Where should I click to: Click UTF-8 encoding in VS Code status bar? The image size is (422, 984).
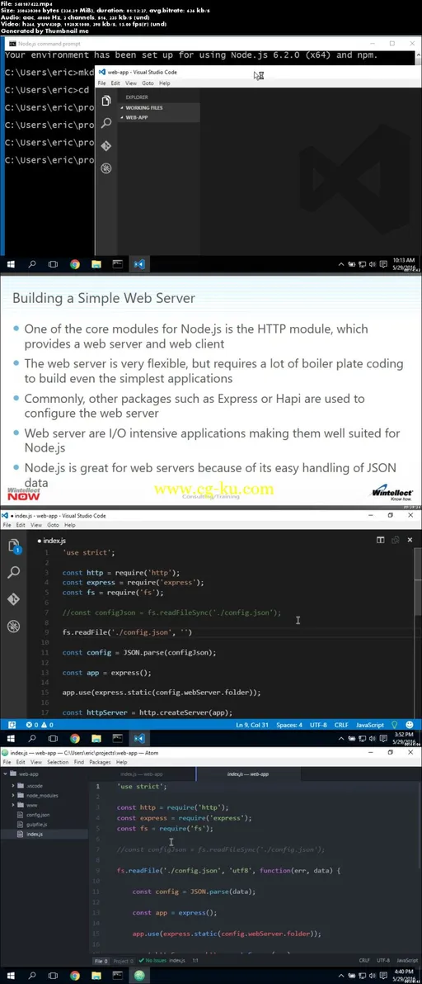pyautogui.click(x=318, y=725)
